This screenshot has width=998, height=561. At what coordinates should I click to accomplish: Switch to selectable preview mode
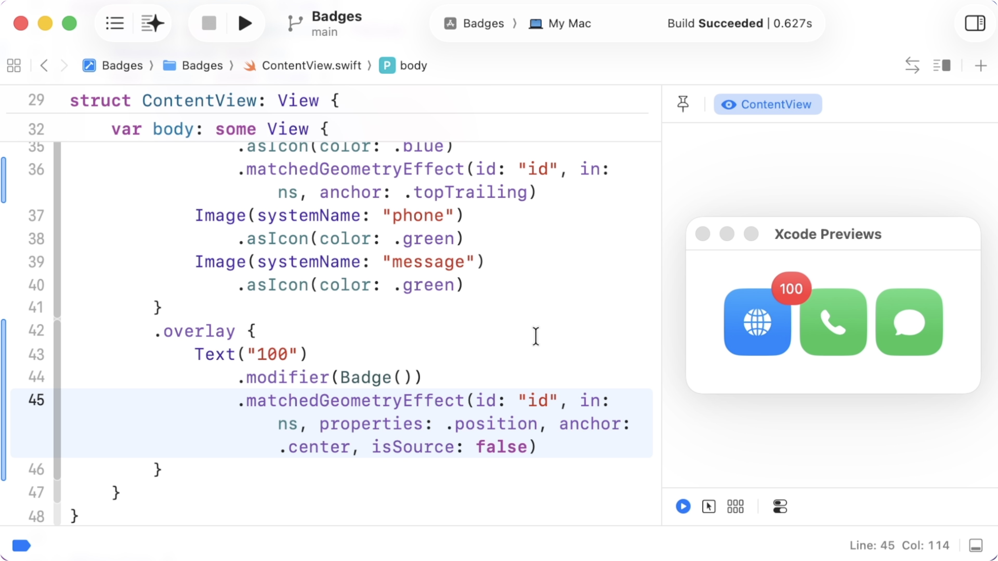coord(708,506)
